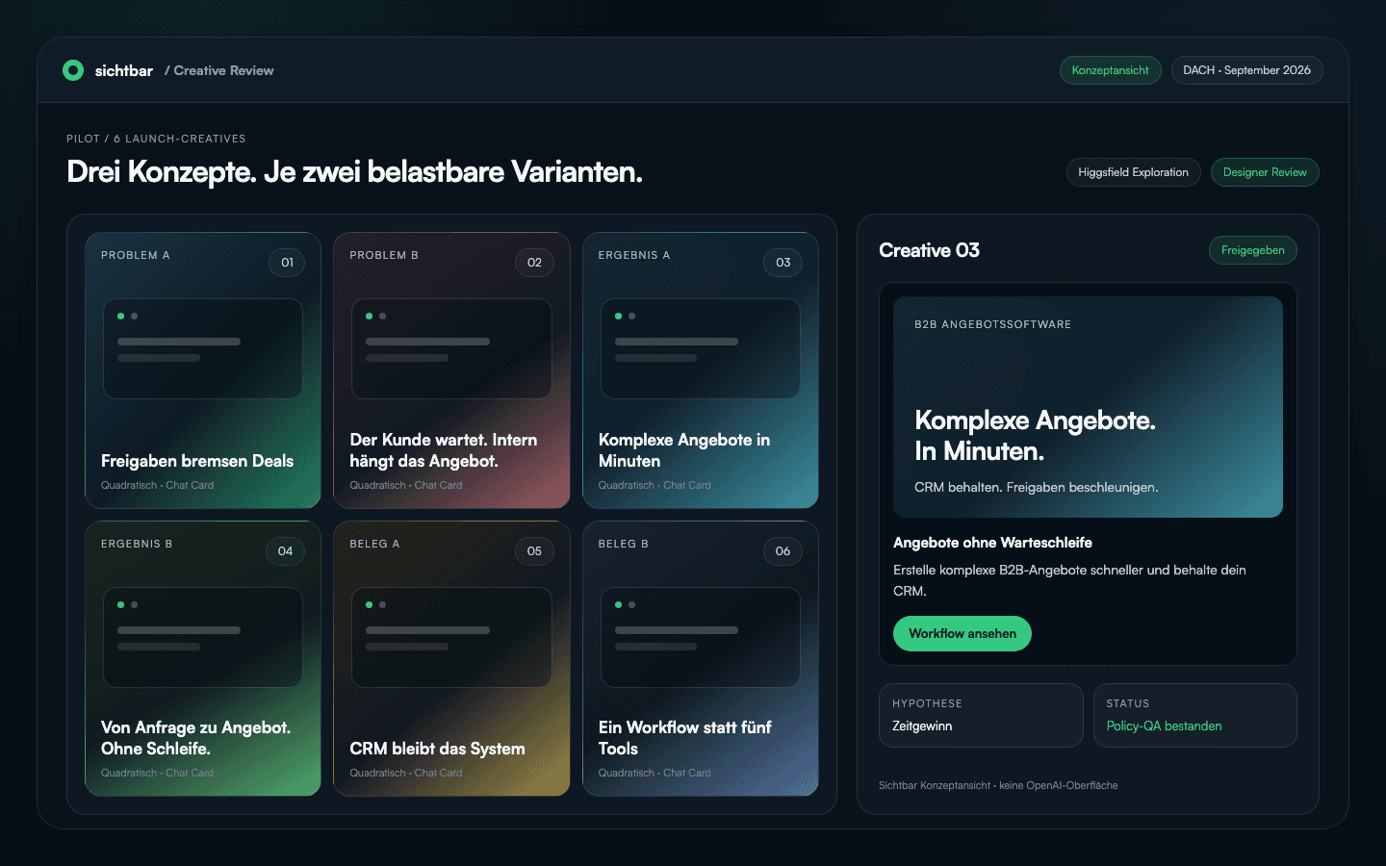
Task: Click the 04 number badge
Action: pyautogui.click(x=285, y=551)
